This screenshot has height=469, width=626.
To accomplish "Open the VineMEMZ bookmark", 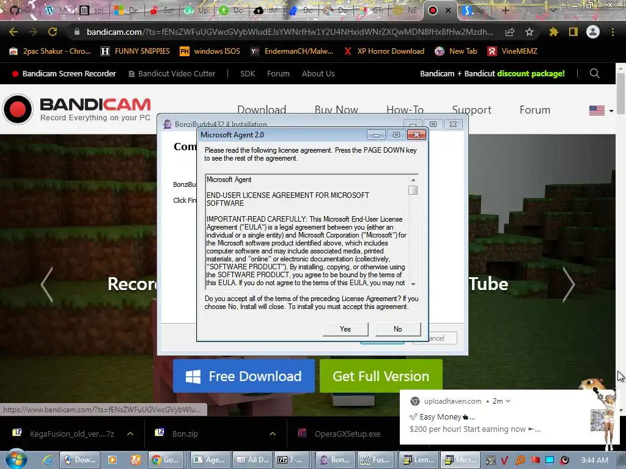I will click(x=513, y=51).
